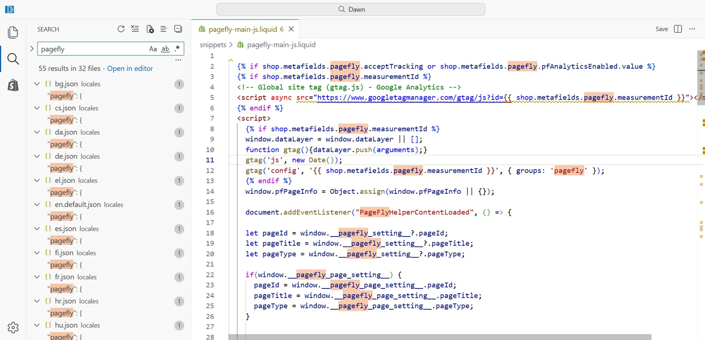The width and height of the screenshot is (705, 340).
Task: Click the Save button
Action: point(661,29)
